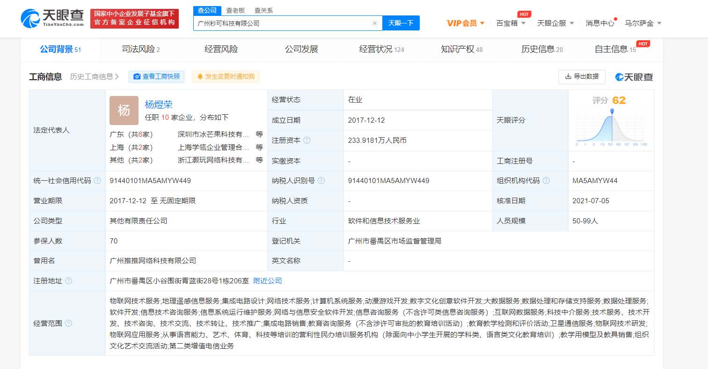Screen dimensions: 708x369
Task: Switch to the 历史信息 tab
Action: (x=542, y=49)
